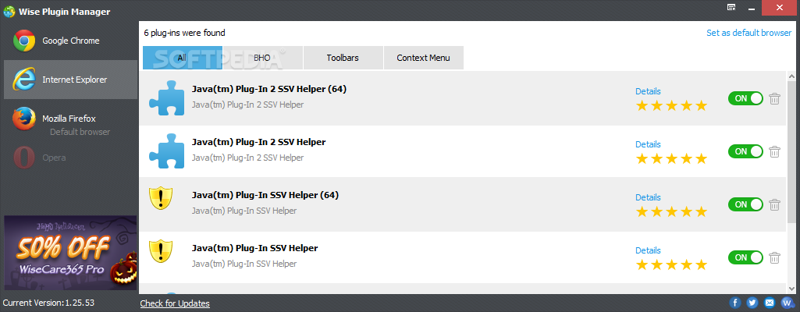
Task: Open the title bar menu icon
Action: click(731, 7)
